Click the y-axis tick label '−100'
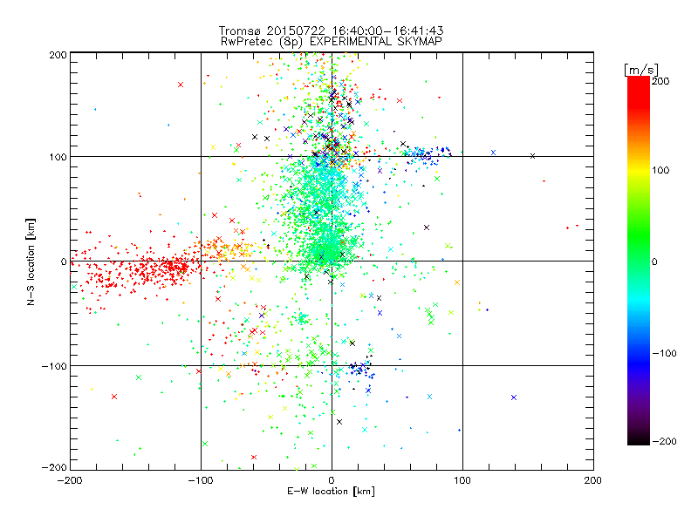Viewport: 698px width, 523px height. [x=54, y=366]
